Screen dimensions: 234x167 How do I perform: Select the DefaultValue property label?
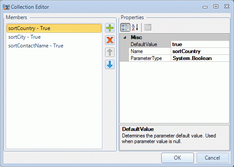tap(144, 44)
